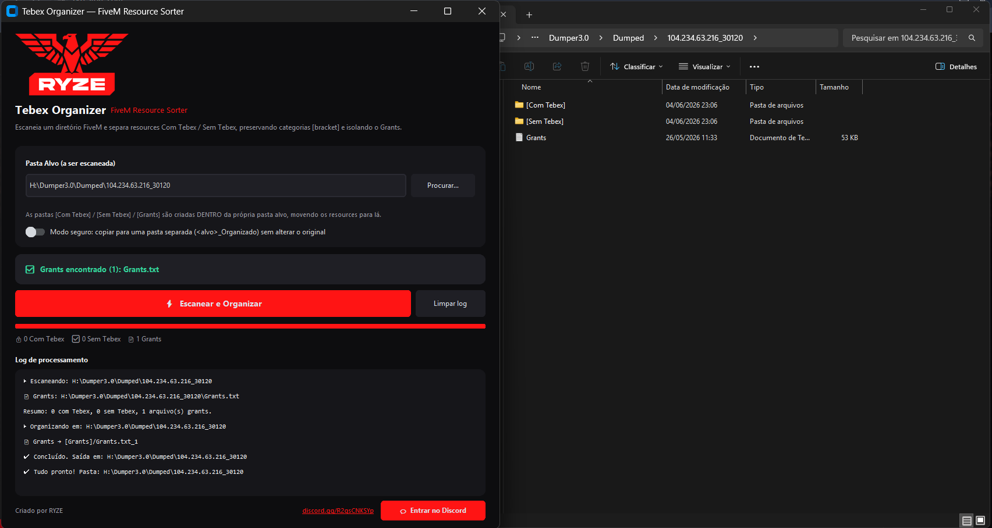Screen dimensions: 992x528
Task: Click 'Criado por RYZE' footer text
Action: click(39, 511)
